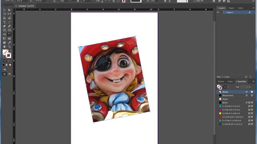Select the Hand tool
The height and width of the screenshot is (144, 257).
pos(4,47)
